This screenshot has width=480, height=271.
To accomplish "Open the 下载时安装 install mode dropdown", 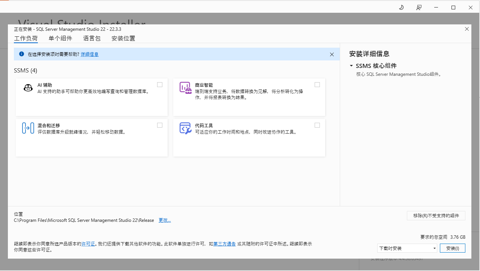I will (x=407, y=248).
